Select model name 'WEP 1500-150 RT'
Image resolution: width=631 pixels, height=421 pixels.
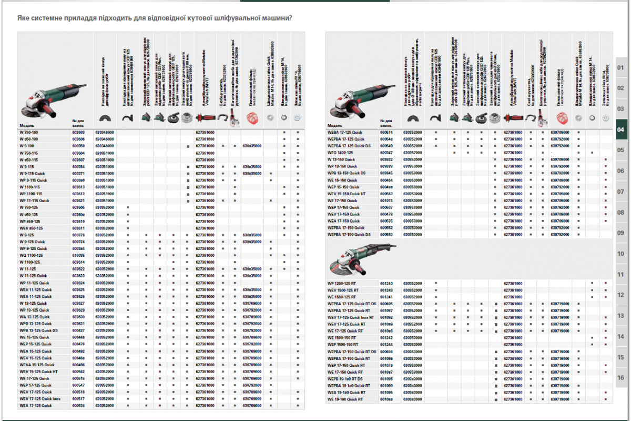(x=343, y=345)
